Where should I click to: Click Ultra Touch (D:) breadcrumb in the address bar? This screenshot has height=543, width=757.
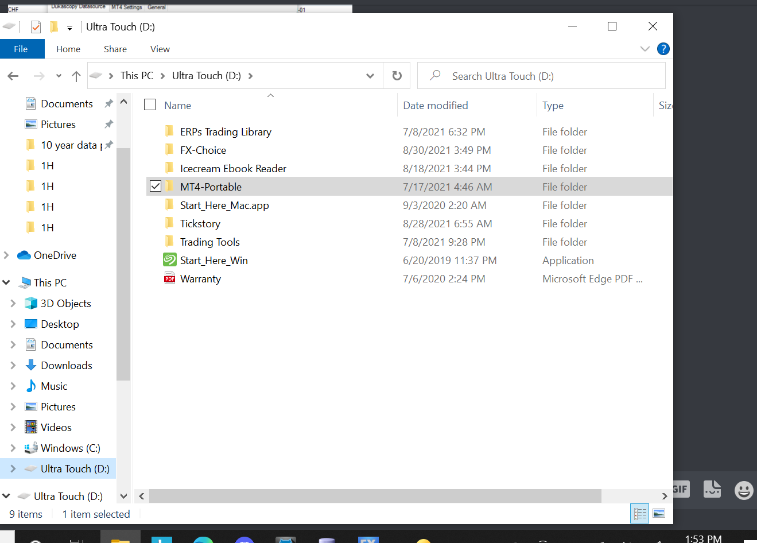pyautogui.click(x=207, y=76)
